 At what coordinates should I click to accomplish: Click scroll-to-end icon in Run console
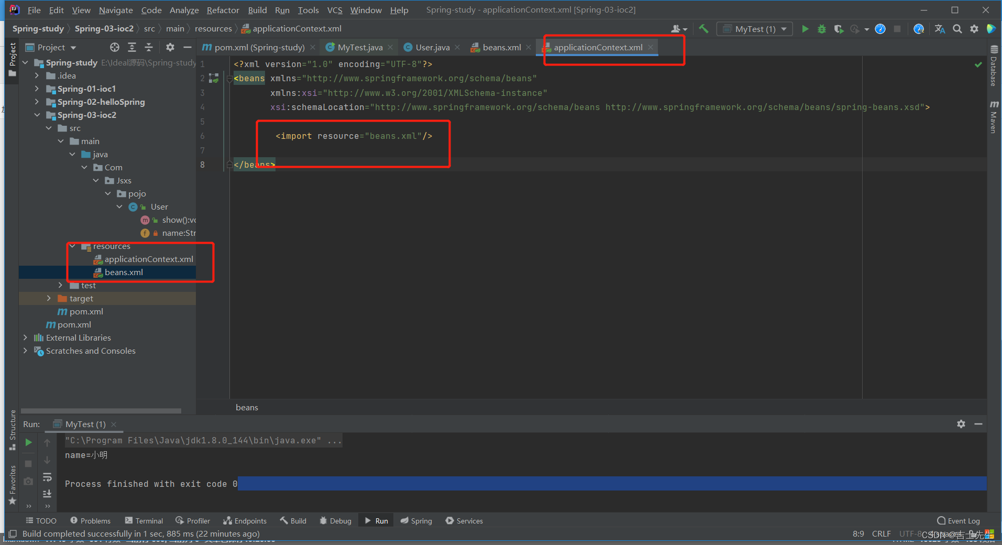[47, 494]
